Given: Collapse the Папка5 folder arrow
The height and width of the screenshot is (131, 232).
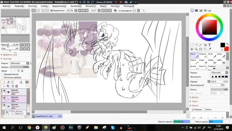Looking at the screenshot, I should tap(8, 92).
